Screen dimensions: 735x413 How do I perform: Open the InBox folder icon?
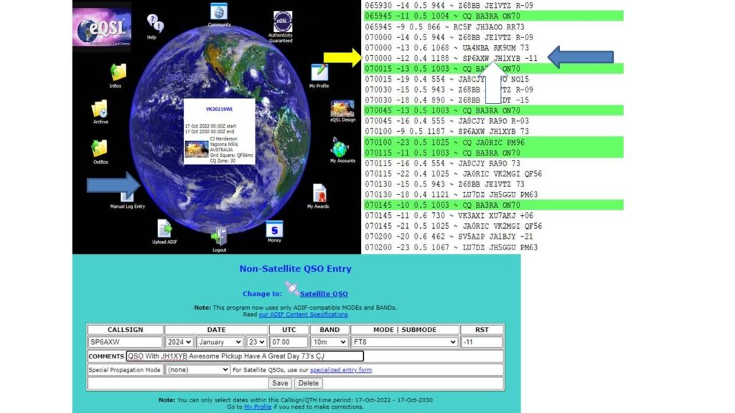[x=117, y=72]
